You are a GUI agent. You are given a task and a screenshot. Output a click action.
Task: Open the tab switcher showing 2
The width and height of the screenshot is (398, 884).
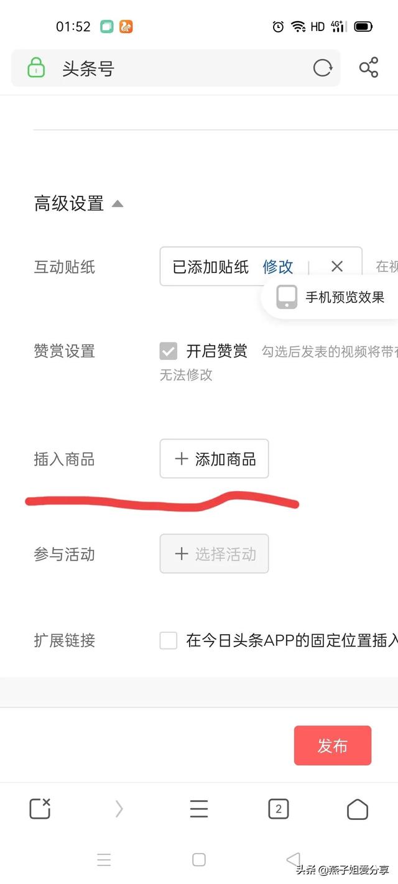click(278, 809)
